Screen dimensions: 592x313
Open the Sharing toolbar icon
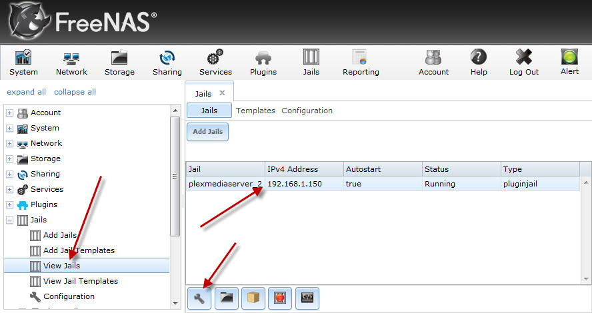[167, 63]
